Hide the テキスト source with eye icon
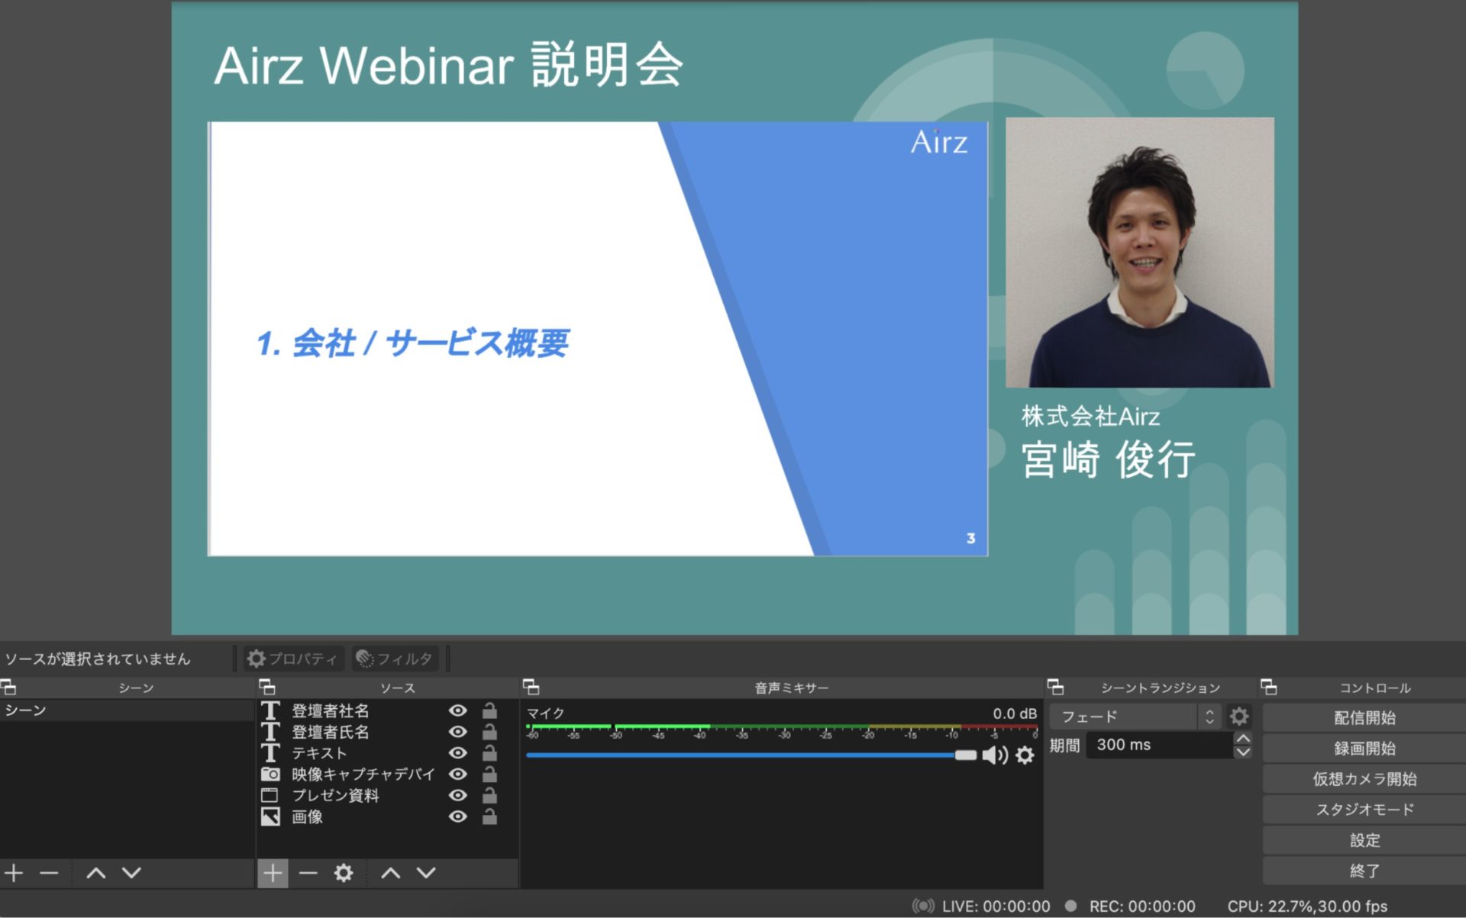1466x918 pixels. [x=457, y=753]
